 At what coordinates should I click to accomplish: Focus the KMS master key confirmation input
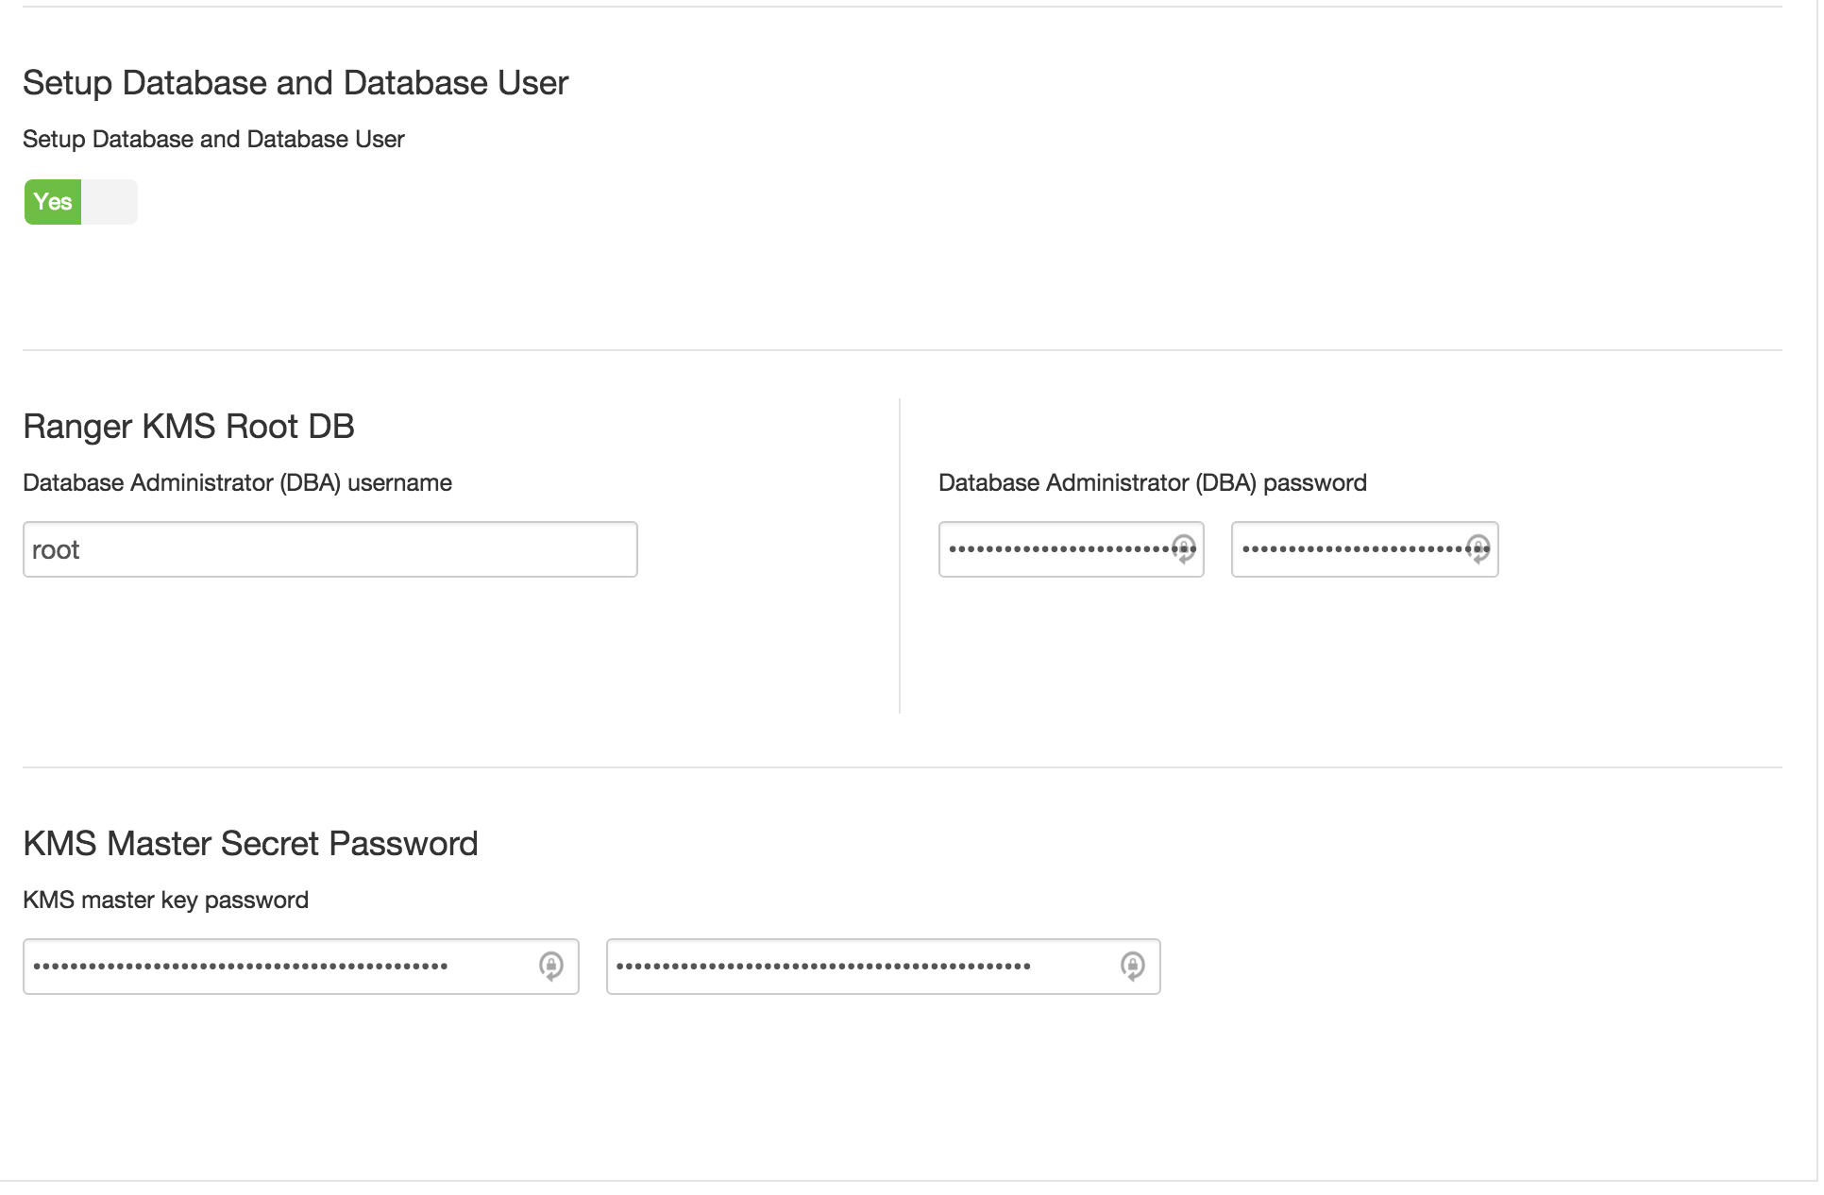point(883,967)
